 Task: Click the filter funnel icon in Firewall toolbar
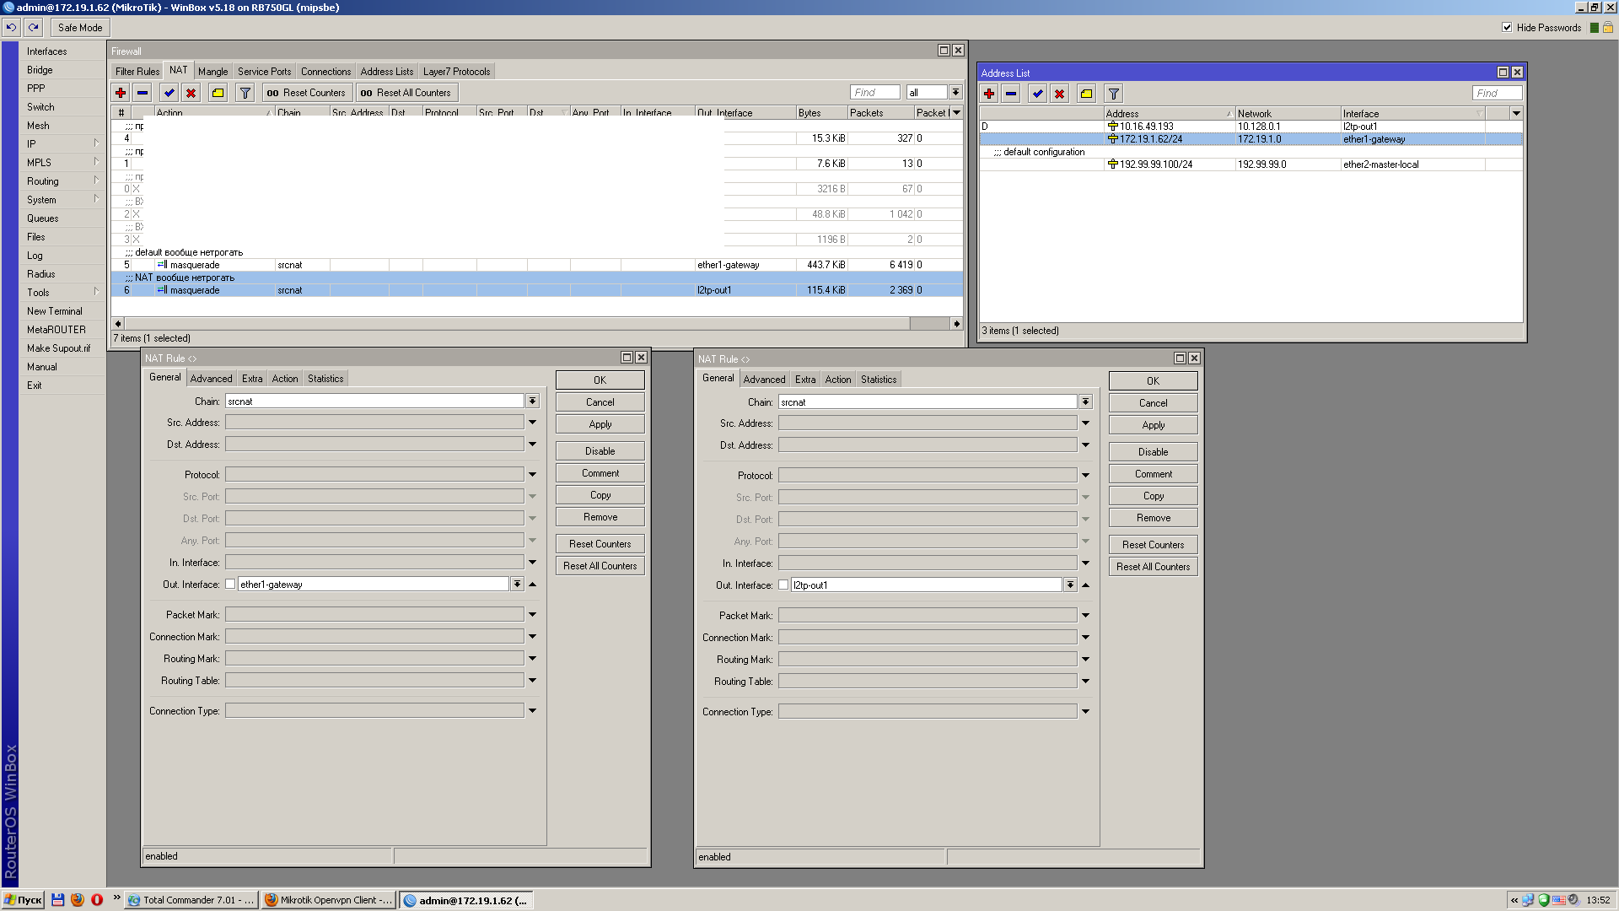[245, 93]
